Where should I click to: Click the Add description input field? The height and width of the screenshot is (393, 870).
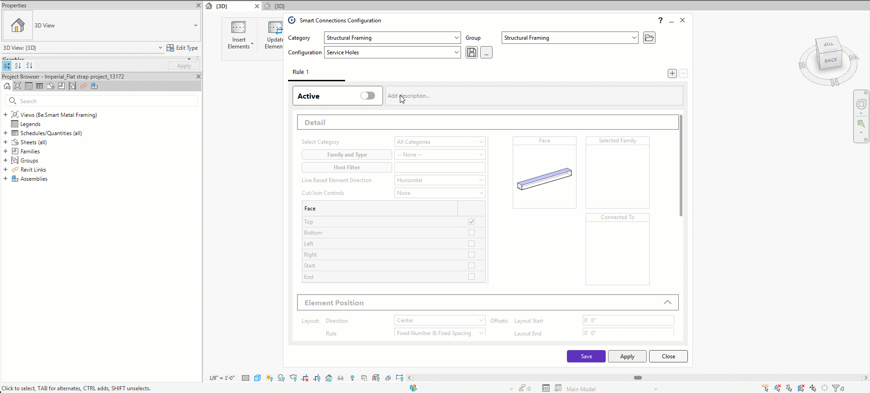(x=534, y=96)
